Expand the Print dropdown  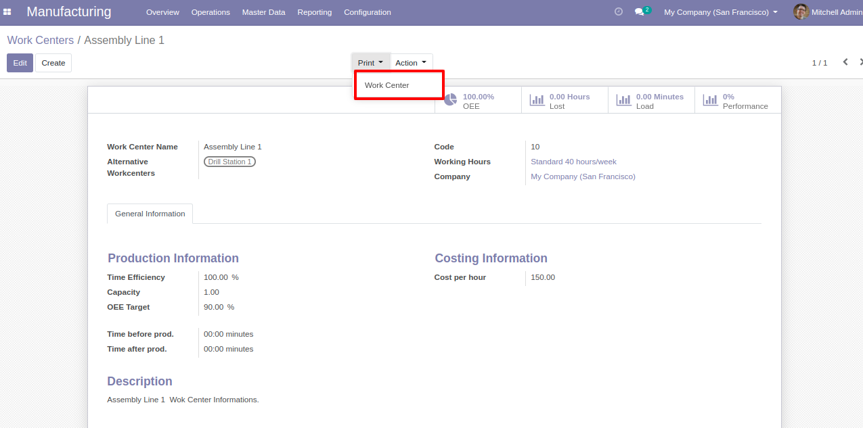(370, 63)
